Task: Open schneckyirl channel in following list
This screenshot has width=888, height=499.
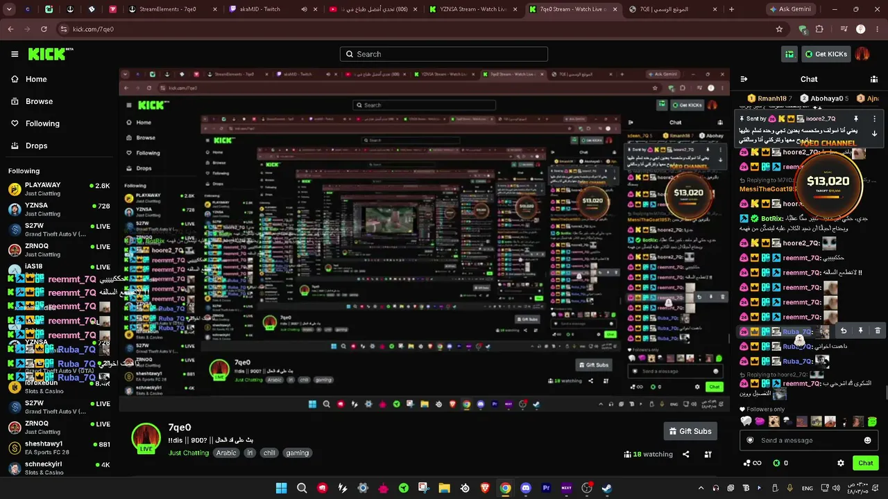Action: (x=59, y=468)
